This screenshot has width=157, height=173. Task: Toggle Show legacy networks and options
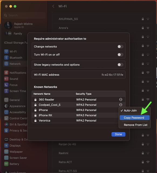click(120, 65)
